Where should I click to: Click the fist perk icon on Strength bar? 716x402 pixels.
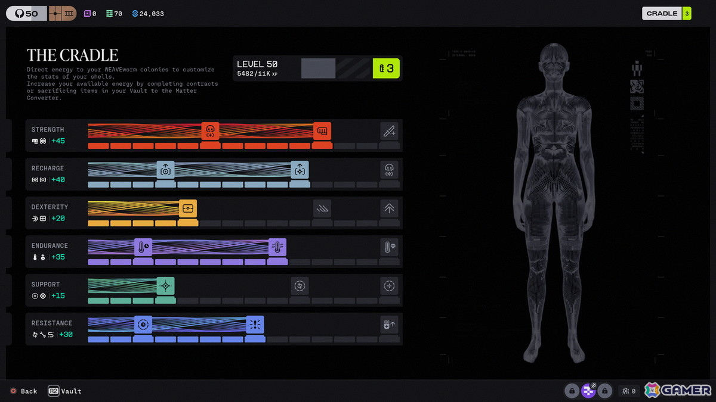(322, 131)
